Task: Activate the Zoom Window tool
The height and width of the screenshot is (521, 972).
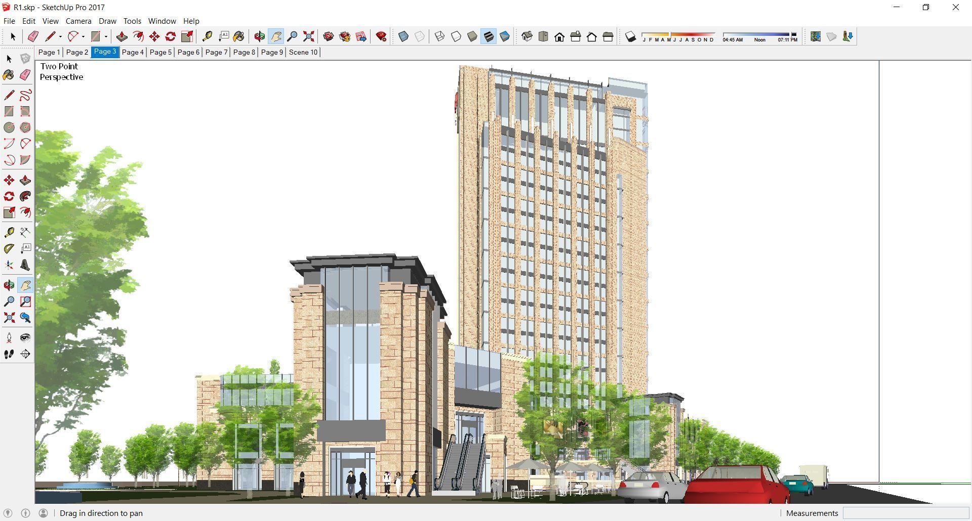Action: point(25,301)
